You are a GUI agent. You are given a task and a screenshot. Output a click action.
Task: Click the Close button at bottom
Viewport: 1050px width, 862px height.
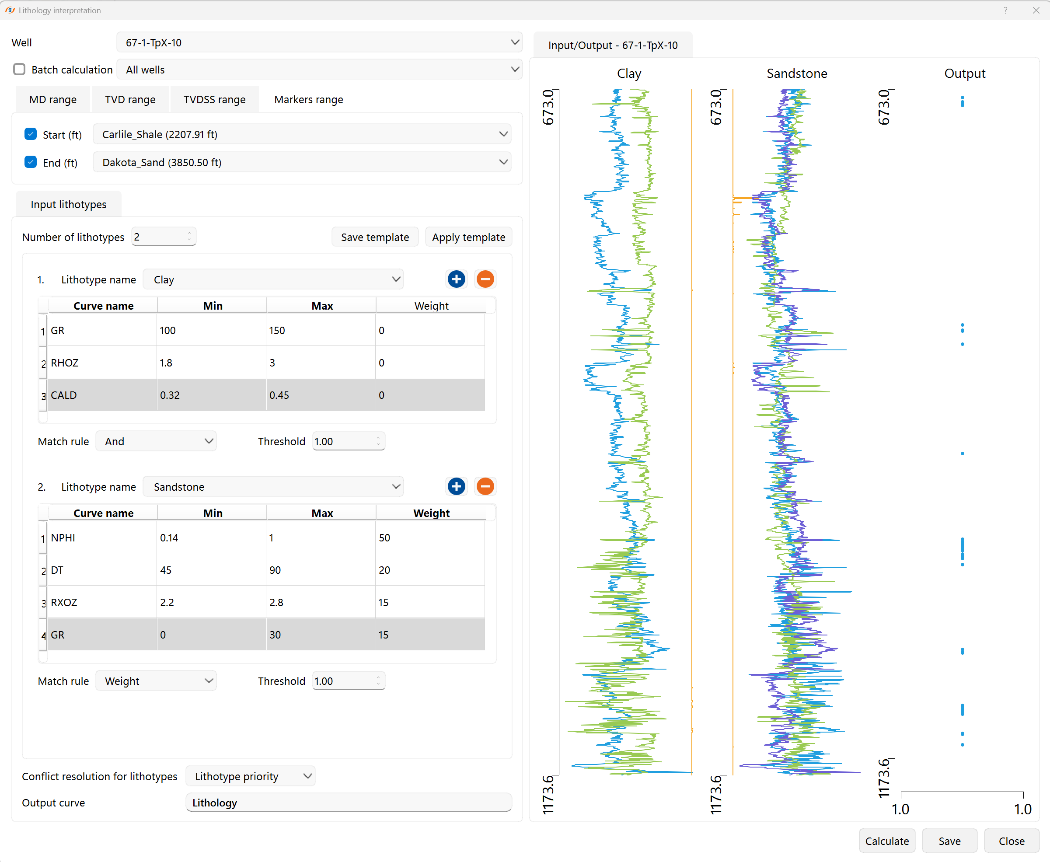[1011, 841]
